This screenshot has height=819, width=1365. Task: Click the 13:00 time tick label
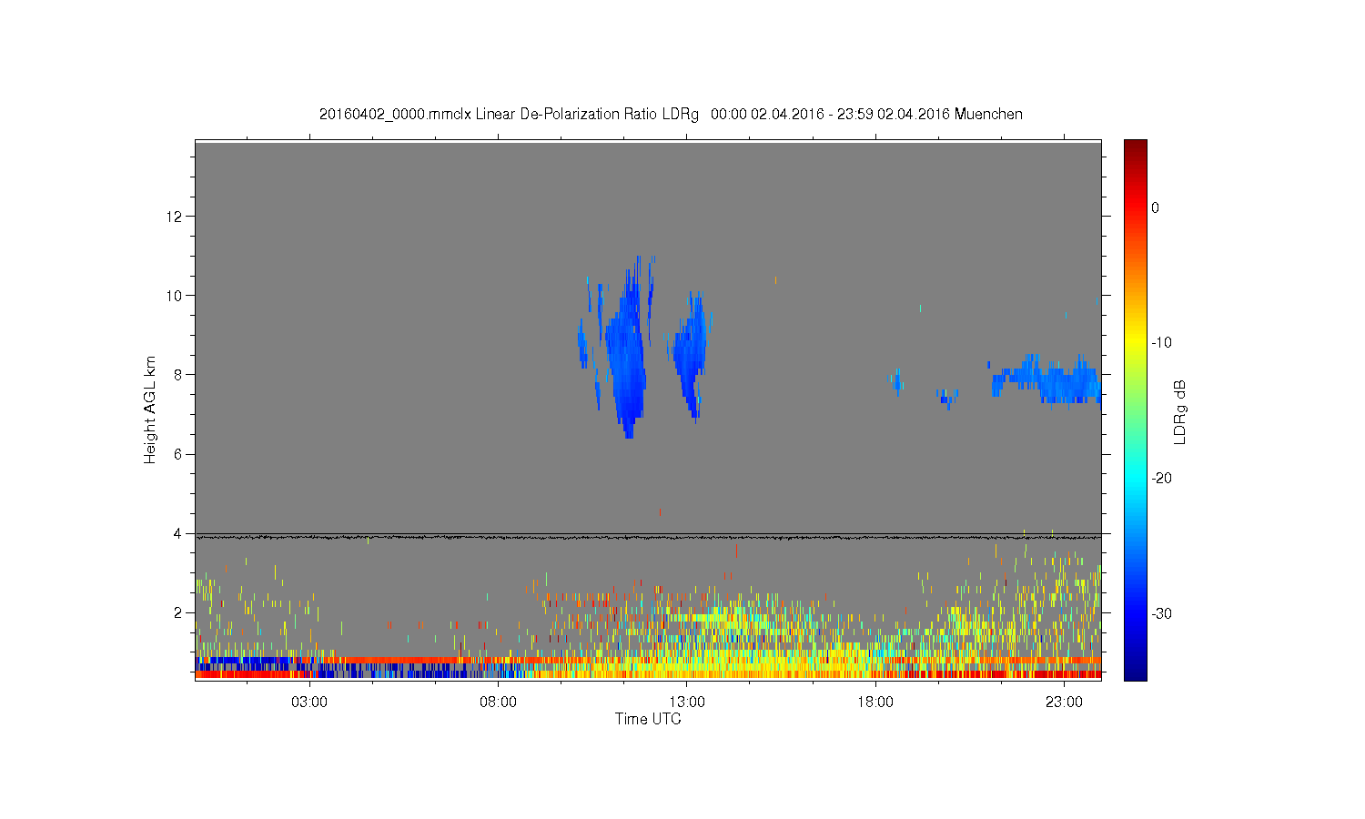pos(687,703)
